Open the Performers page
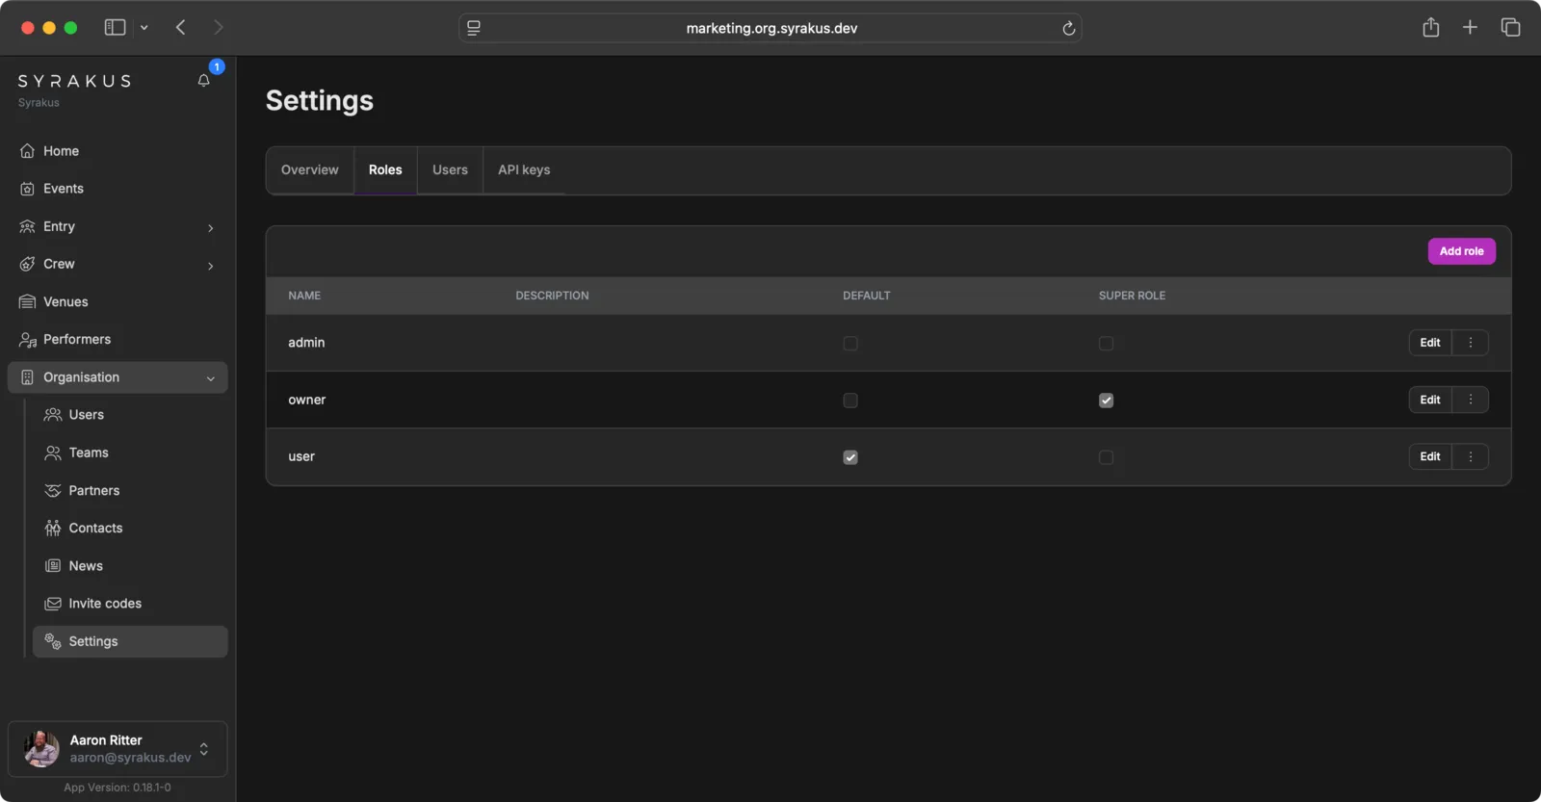The width and height of the screenshot is (1541, 802). pyautogui.click(x=76, y=339)
